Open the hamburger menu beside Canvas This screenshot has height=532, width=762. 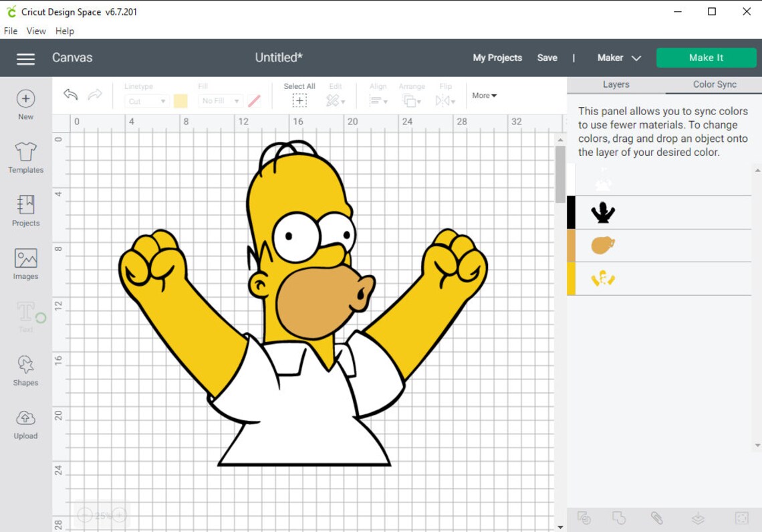point(26,59)
